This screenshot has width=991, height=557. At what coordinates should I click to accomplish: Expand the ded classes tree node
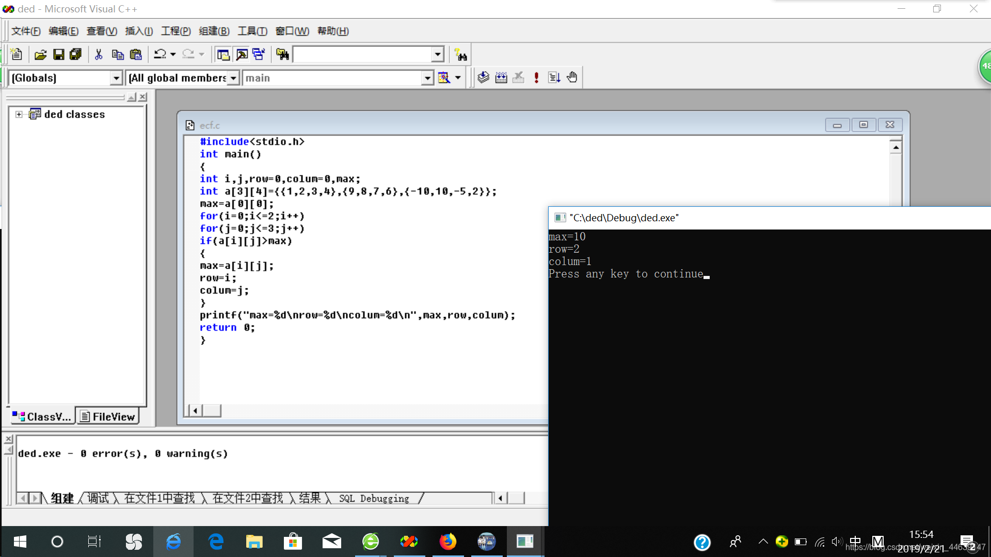19,114
